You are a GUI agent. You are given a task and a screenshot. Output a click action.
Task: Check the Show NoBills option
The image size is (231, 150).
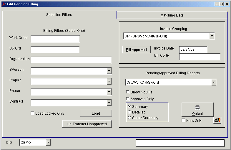pos(128,92)
